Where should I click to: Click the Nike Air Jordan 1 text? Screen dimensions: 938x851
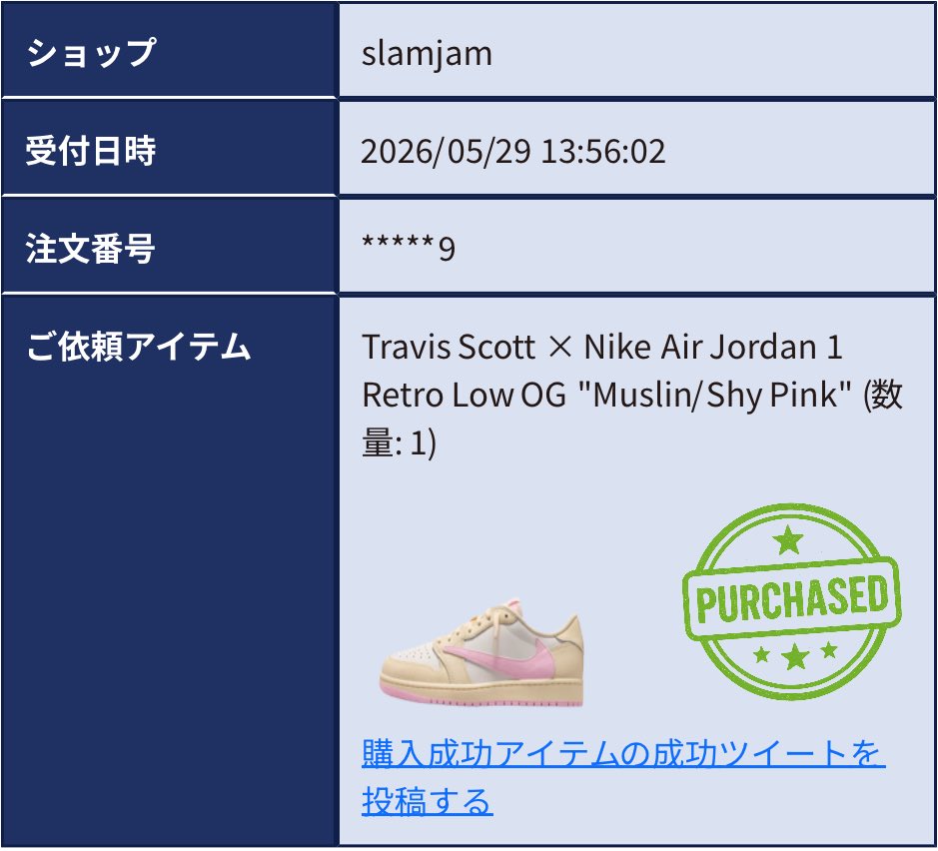[713, 347]
